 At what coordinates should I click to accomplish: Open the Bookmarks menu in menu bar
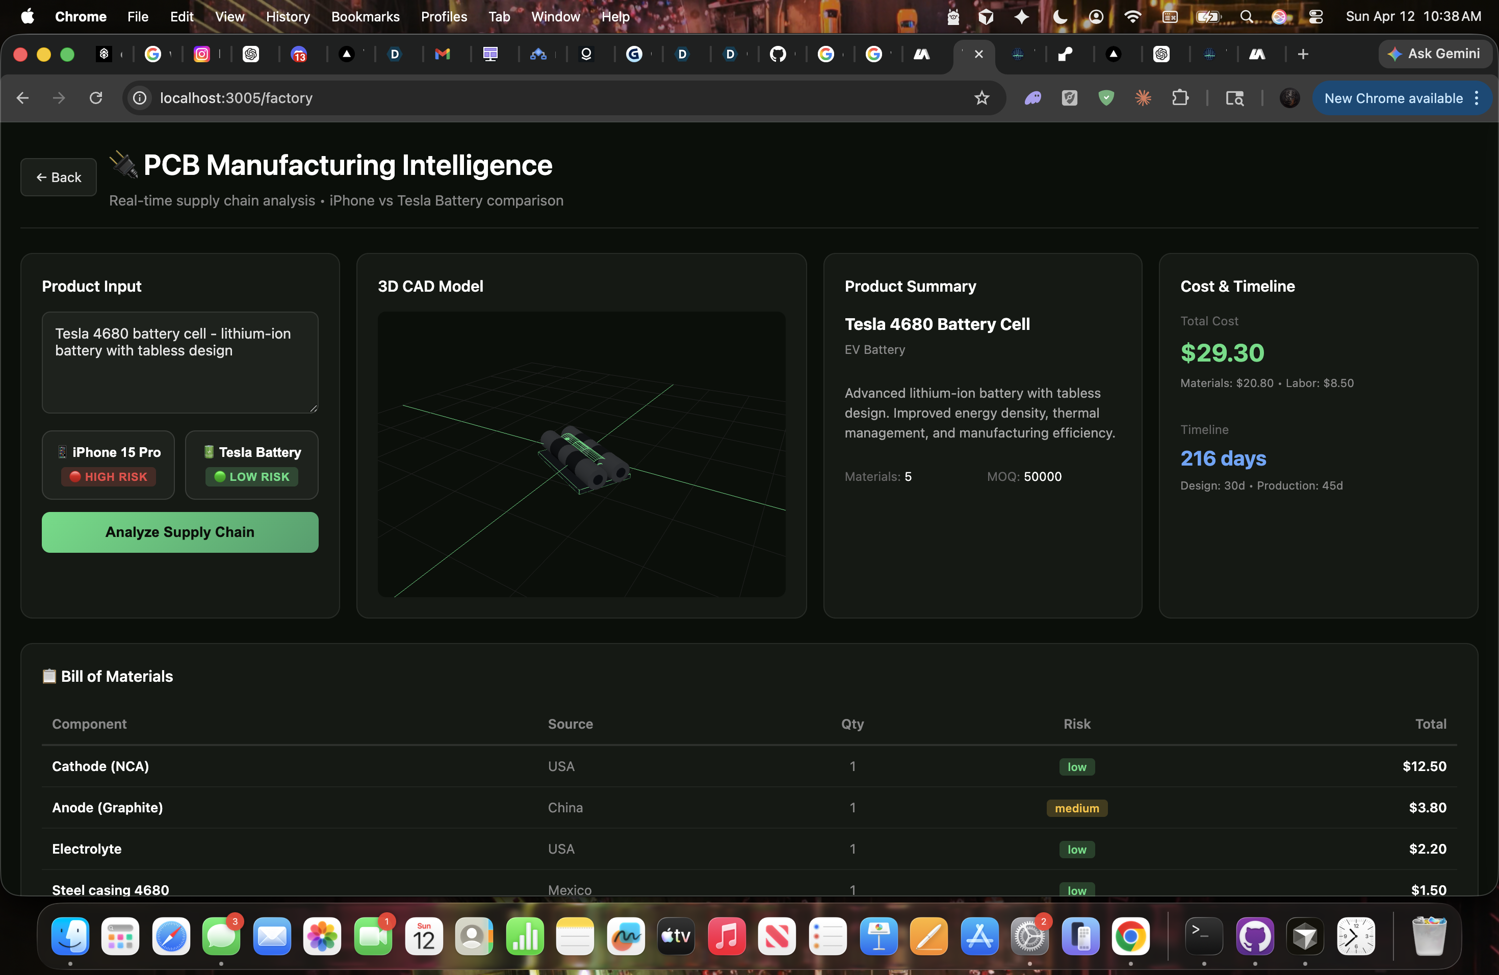coord(365,16)
